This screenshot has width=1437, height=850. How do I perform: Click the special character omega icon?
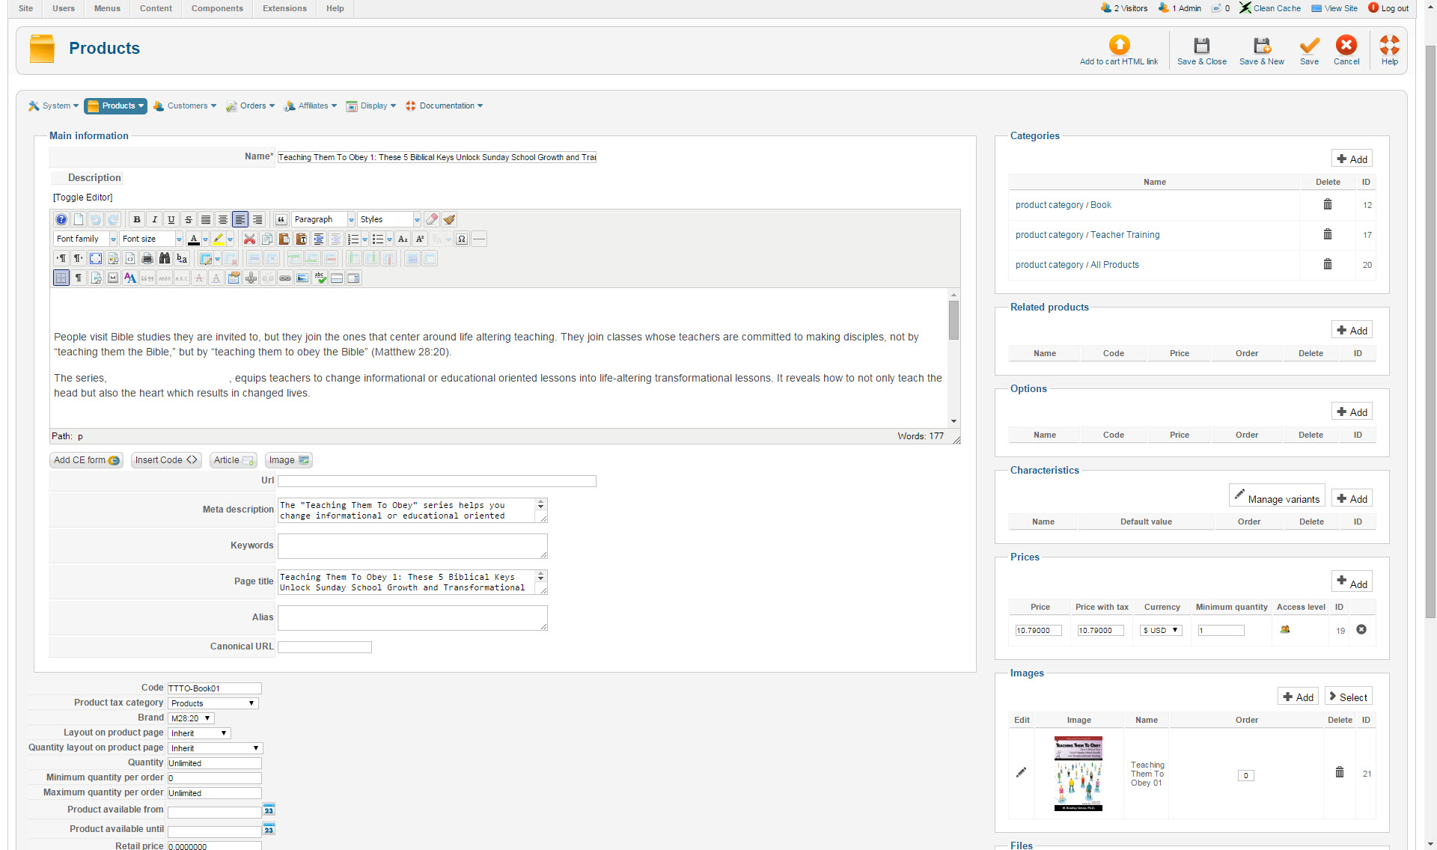[462, 239]
